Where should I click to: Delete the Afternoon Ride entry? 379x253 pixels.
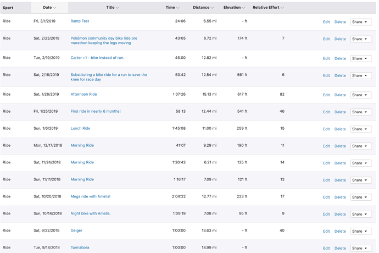[x=340, y=95]
